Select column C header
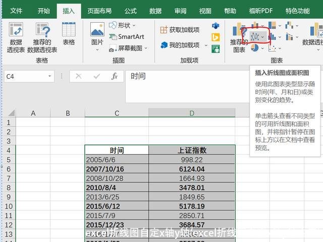This screenshot has width=323, height=242. click(117, 113)
